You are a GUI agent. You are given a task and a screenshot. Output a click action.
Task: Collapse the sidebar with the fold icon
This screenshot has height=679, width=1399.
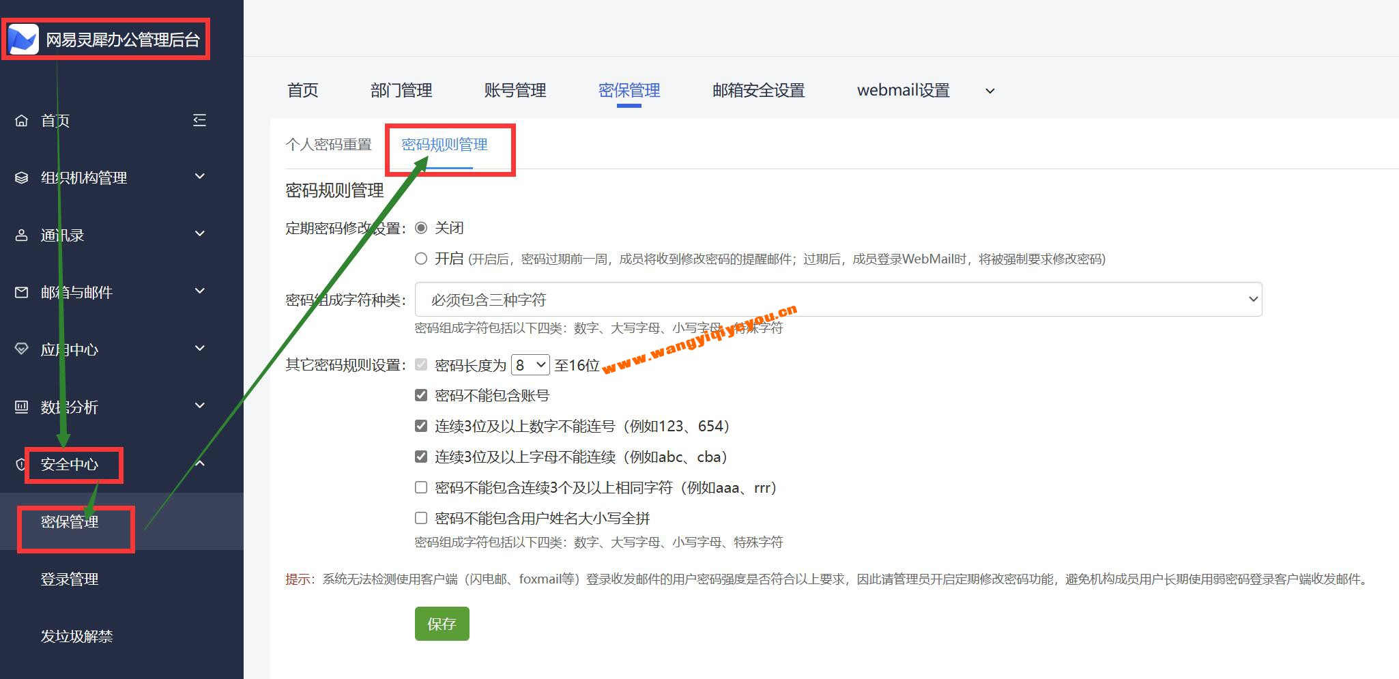[199, 121]
